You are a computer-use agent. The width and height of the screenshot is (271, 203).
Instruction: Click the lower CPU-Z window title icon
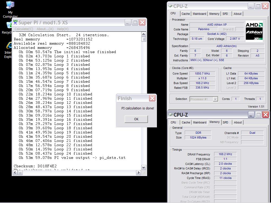(171, 114)
